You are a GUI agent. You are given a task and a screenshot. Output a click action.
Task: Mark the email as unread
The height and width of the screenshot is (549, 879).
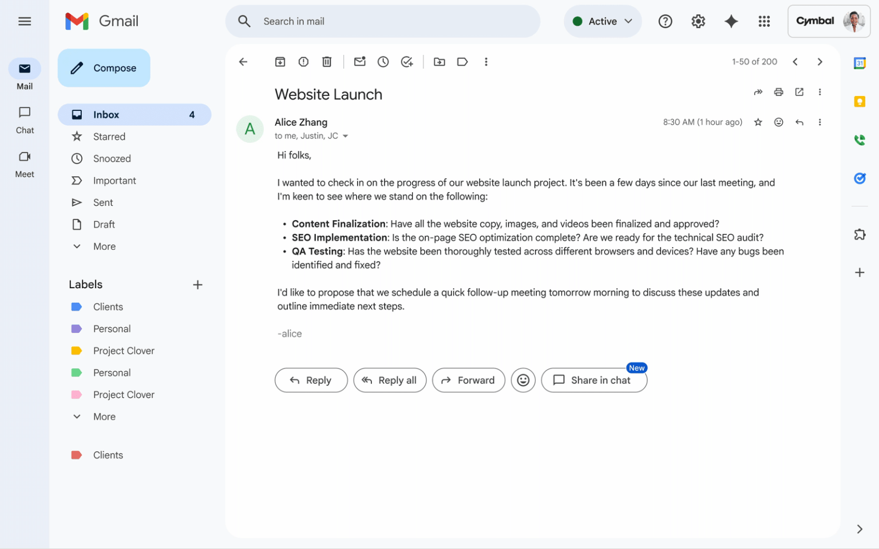point(359,61)
